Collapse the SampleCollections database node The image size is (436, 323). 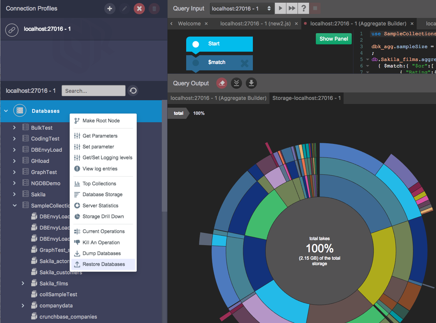(15, 206)
